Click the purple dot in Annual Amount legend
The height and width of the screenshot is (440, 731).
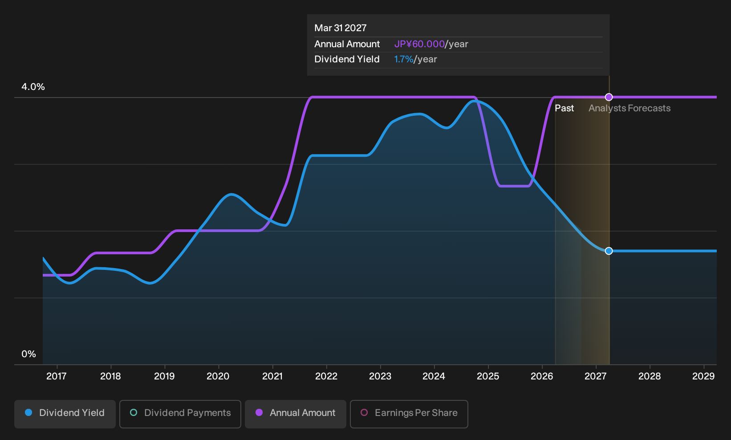click(259, 412)
